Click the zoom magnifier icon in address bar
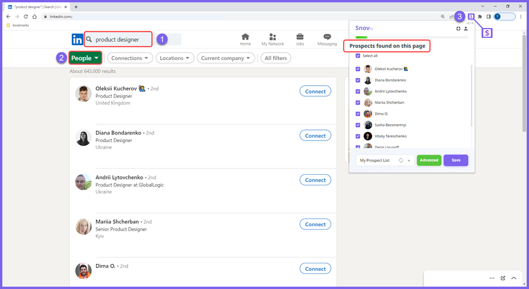Image resolution: width=529 pixels, height=289 pixels. click(x=443, y=16)
